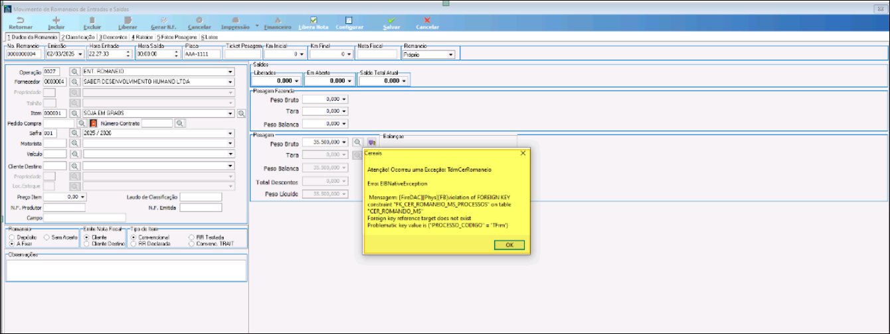890x334 pixels.
Task: Click OK in the Cereais error dialog
Action: pyautogui.click(x=509, y=245)
